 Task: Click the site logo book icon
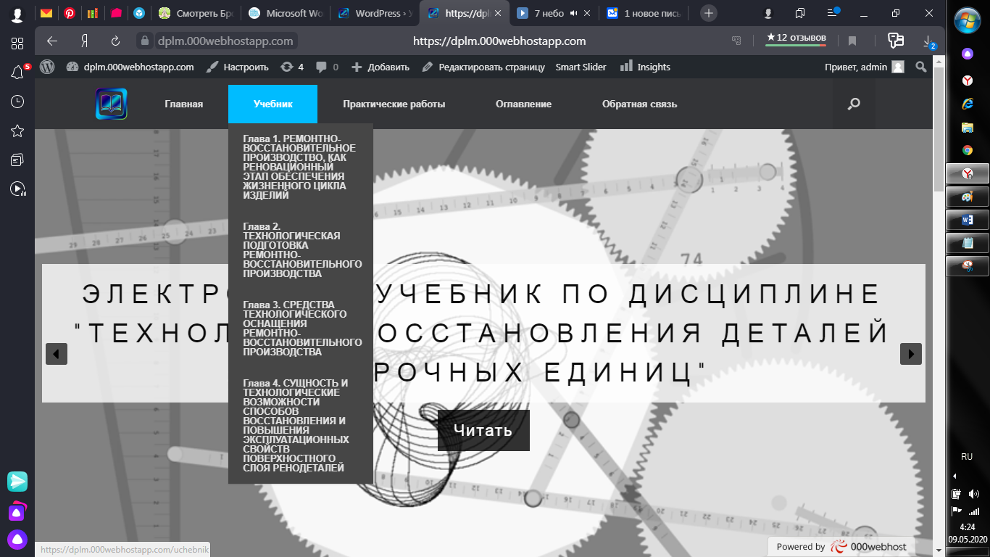point(112,104)
